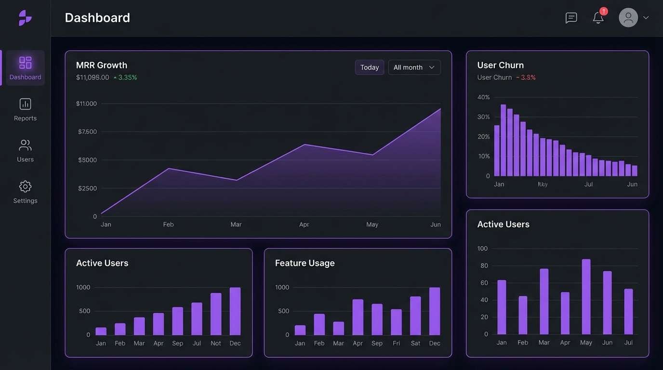
Task: Click the notification badge showing 1
Action: pyautogui.click(x=603, y=11)
